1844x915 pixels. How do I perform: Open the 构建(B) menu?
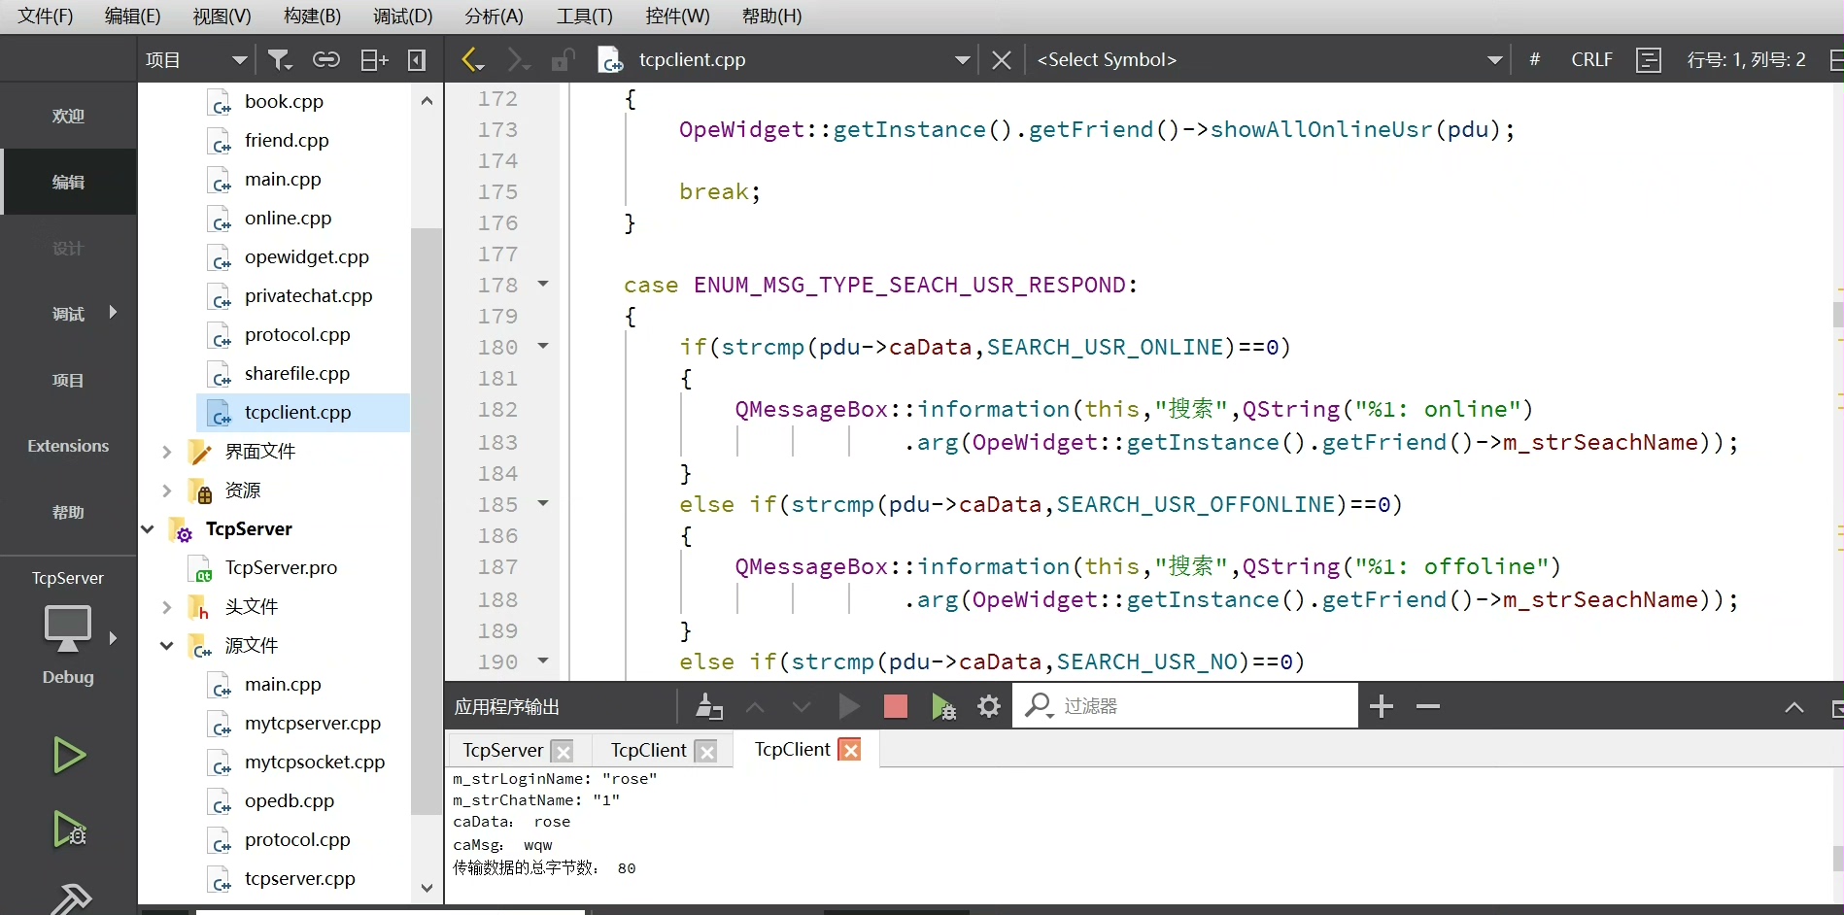click(312, 17)
